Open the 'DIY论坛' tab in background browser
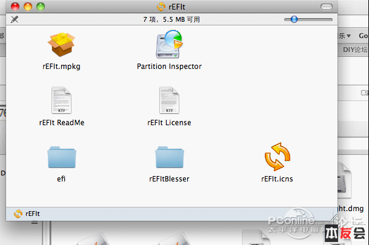The image size is (369, 245). coord(355,50)
